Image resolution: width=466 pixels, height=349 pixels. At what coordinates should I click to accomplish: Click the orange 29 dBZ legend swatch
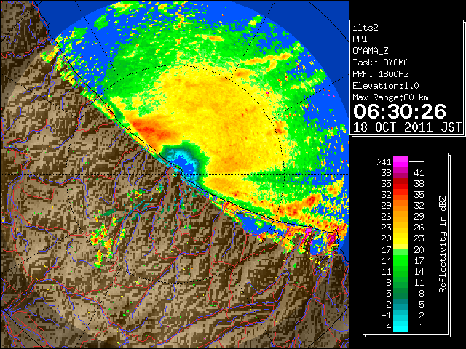click(400, 205)
